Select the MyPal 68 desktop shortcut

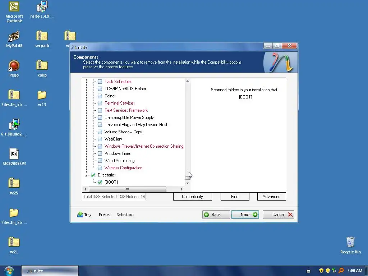click(x=14, y=40)
